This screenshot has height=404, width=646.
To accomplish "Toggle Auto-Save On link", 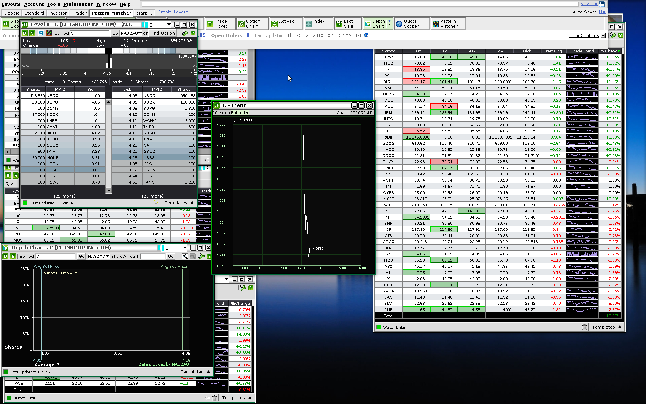I will click(x=602, y=12).
